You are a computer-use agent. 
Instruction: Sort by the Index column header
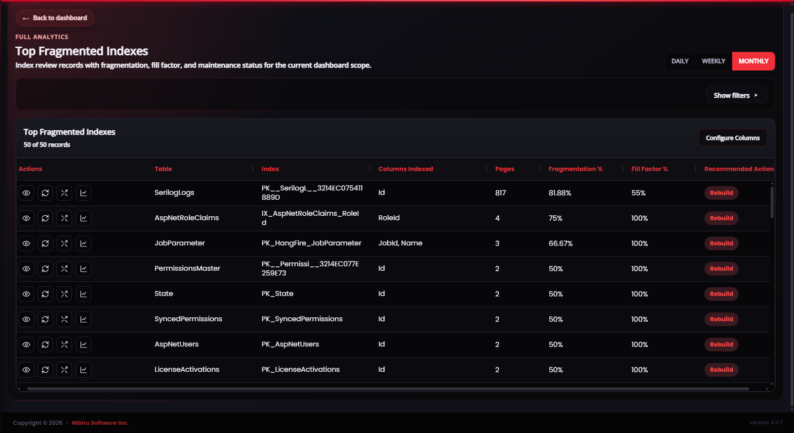271,169
